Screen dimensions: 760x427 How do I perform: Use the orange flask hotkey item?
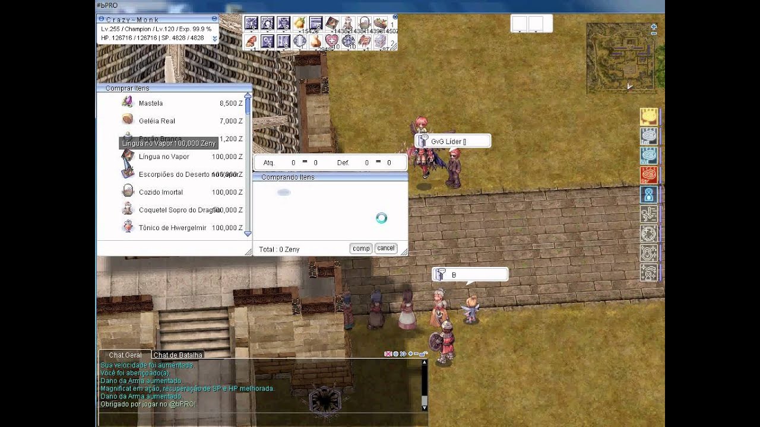[x=316, y=42]
